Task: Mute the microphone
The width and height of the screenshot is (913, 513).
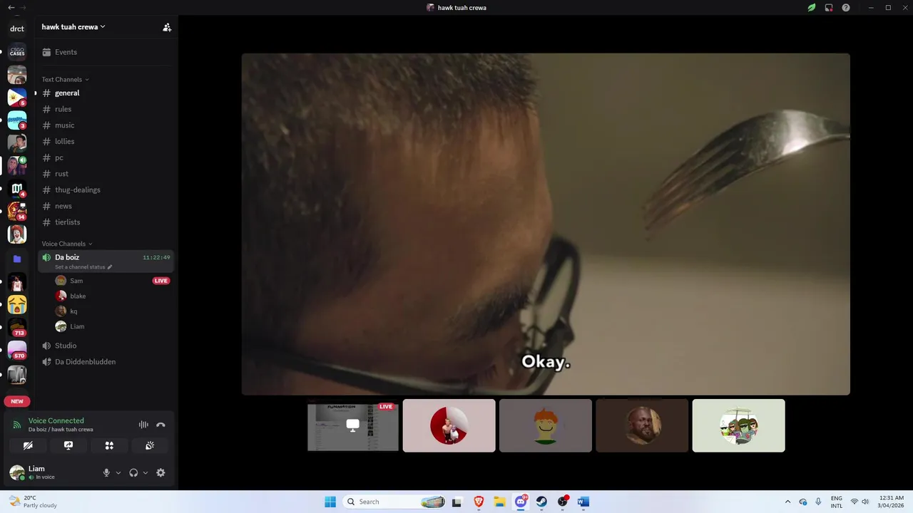Action: pos(106,472)
